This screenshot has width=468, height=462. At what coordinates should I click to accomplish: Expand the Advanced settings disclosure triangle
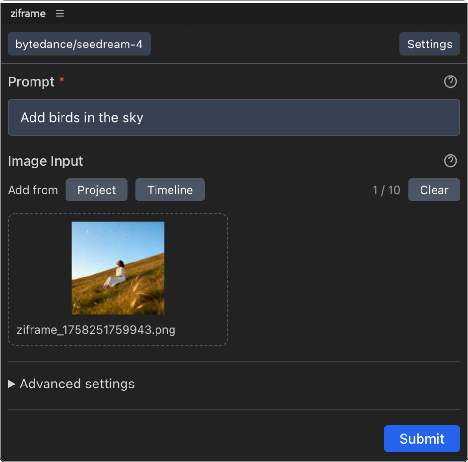tap(12, 384)
